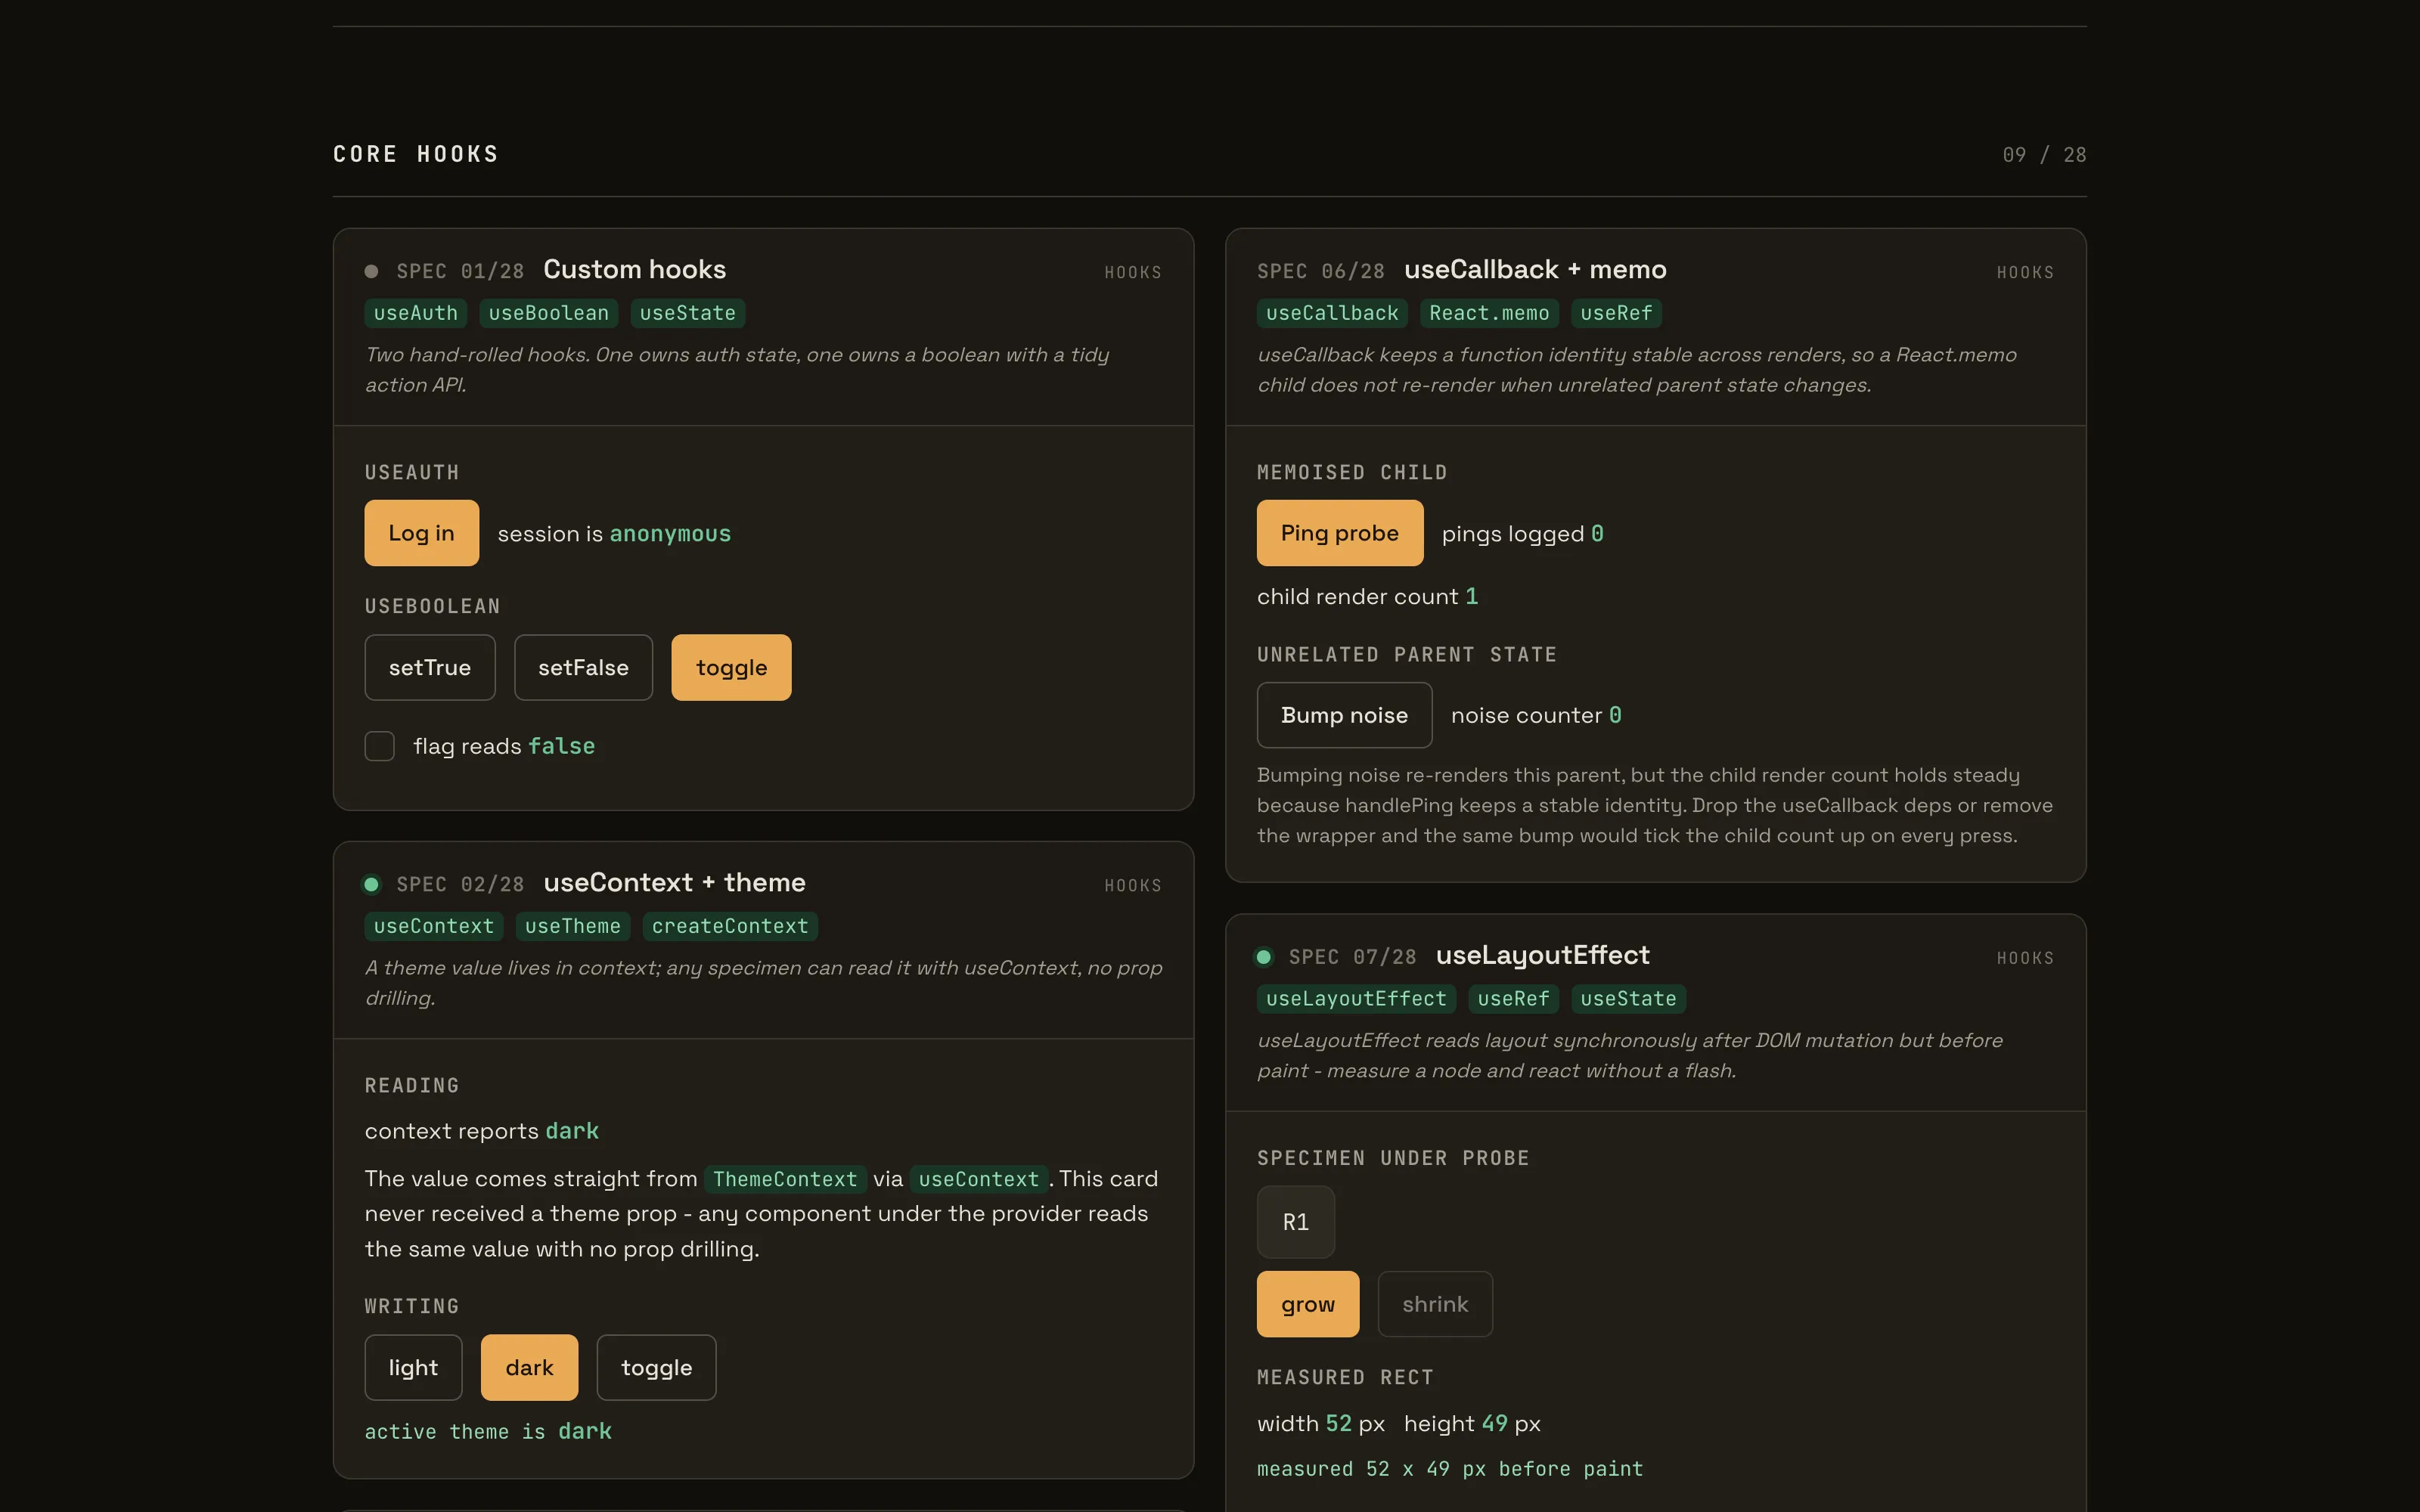This screenshot has width=2420, height=1512.
Task: Click the useAuth tag chip
Action: coord(416,313)
